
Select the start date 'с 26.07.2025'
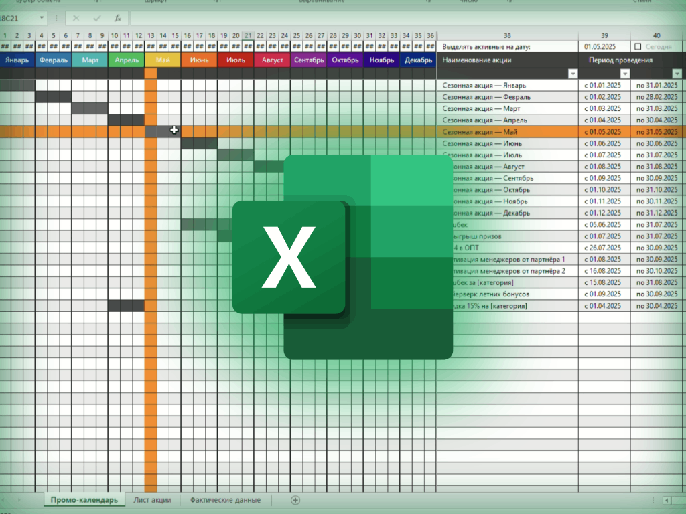[x=604, y=248]
